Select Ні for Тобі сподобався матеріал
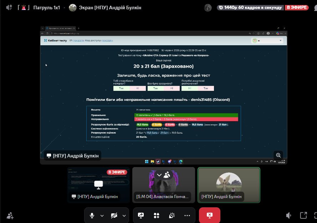Viewport: 317px width, 223px height. click(138, 88)
